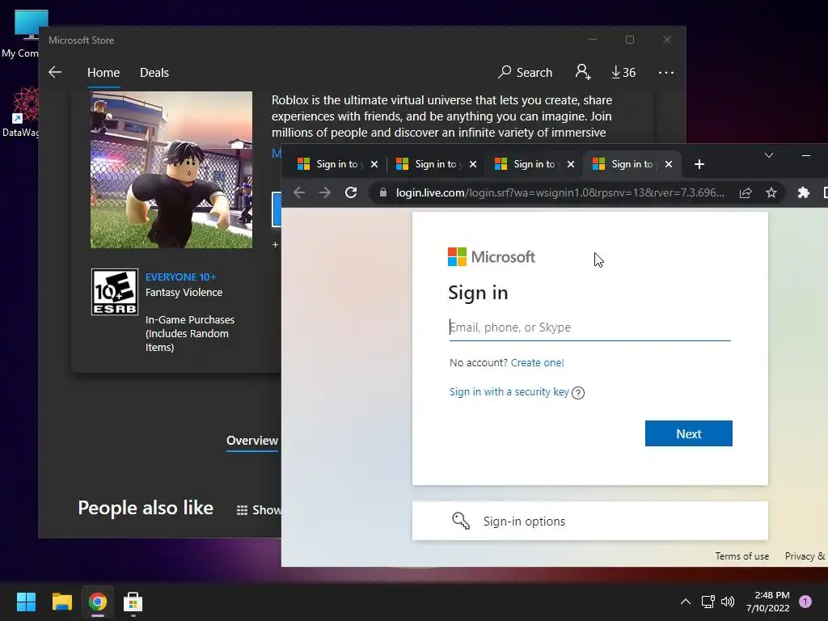Click the padlock site info icon
This screenshot has width=828, height=621.
(383, 192)
